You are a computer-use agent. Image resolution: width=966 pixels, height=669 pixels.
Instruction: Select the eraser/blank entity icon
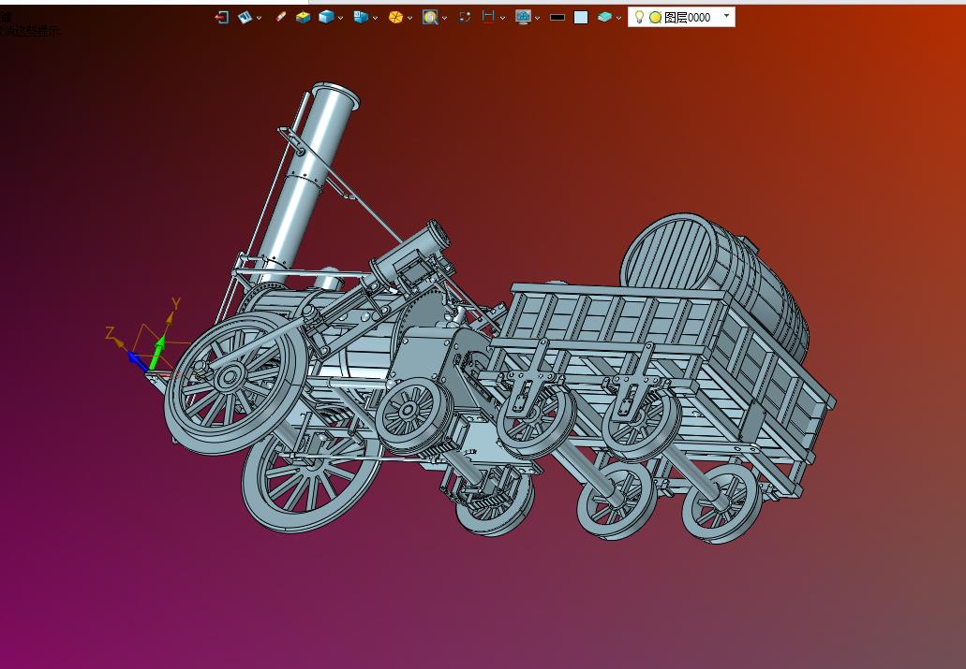(281, 17)
